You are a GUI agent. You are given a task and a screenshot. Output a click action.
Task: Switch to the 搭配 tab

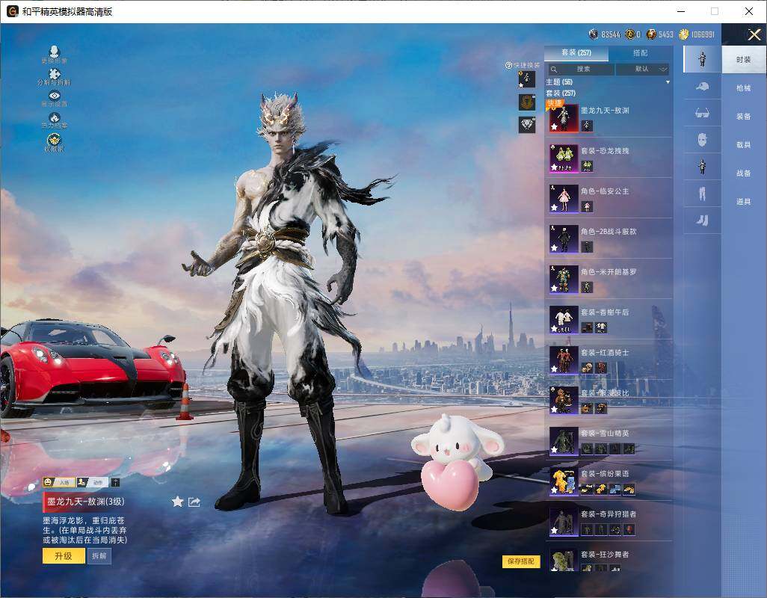point(640,53)
